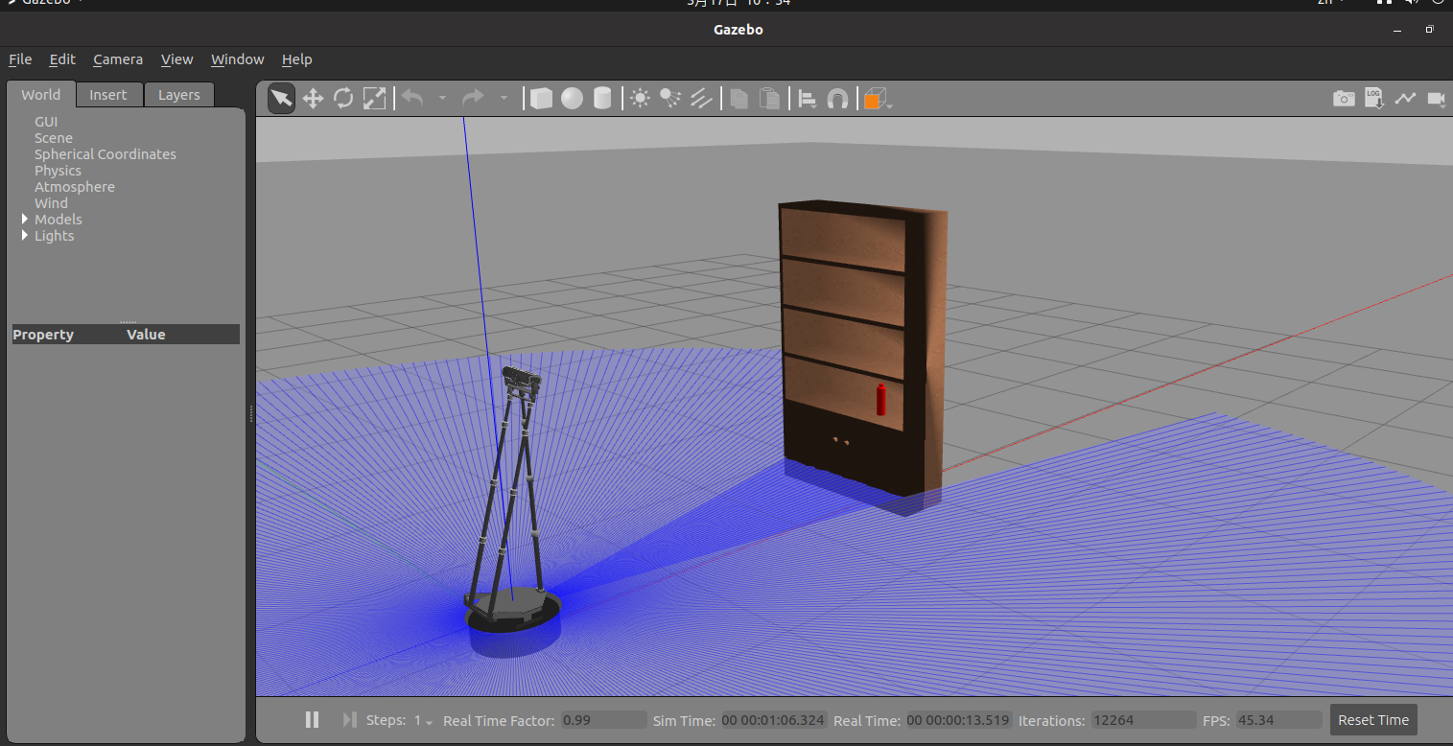Insert a box shape
This screenshot has height=746, width=1453.
point(541,98)
